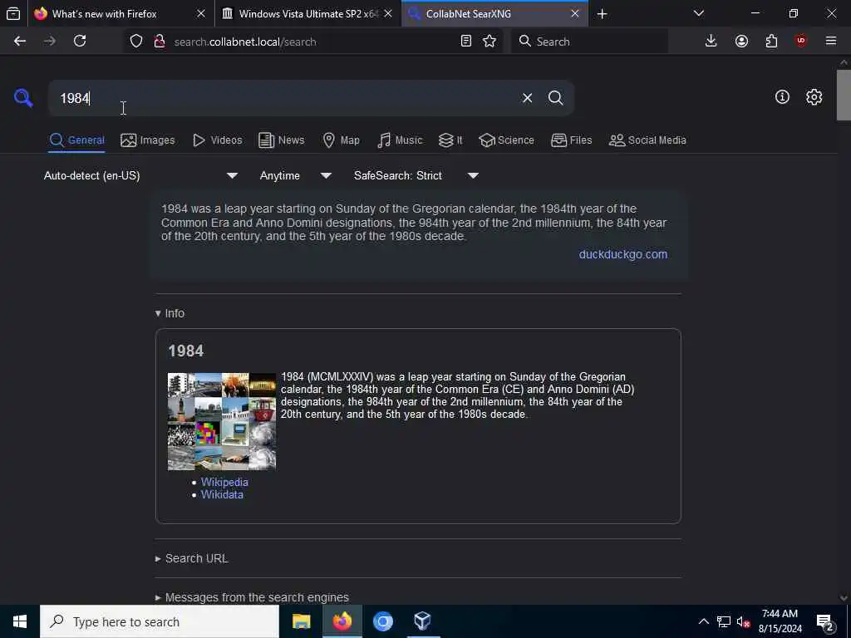This screenshot has height=638, width=851.
Task: Open extensions puzzle icon
Action: click(x=771, y=42)
